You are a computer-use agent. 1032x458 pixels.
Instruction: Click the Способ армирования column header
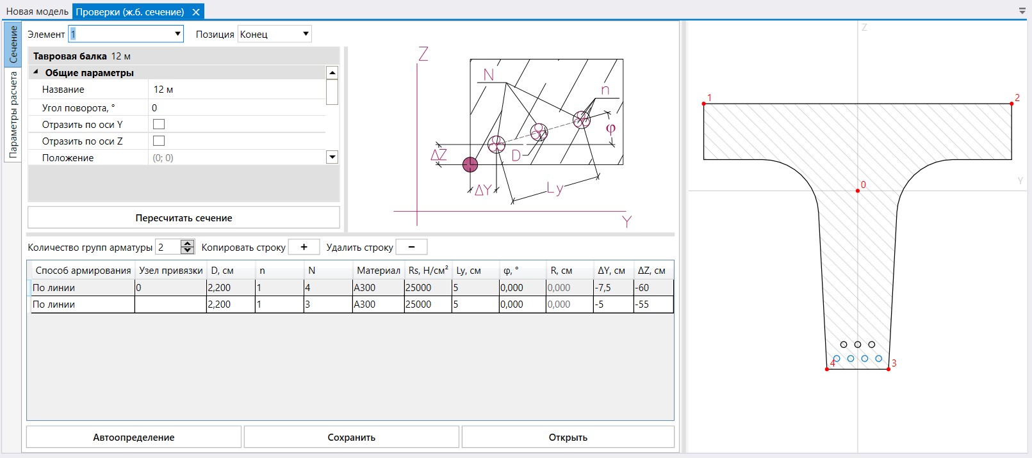coord(83,271)
